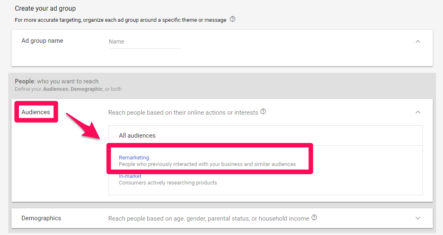Click the 'Ad group name' label

42,41
